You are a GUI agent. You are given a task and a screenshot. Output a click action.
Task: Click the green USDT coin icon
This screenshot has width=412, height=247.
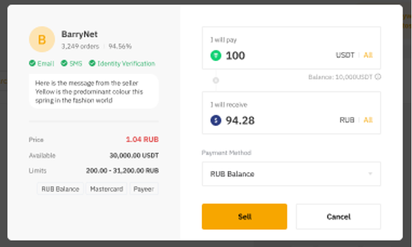tap(216, 55)
